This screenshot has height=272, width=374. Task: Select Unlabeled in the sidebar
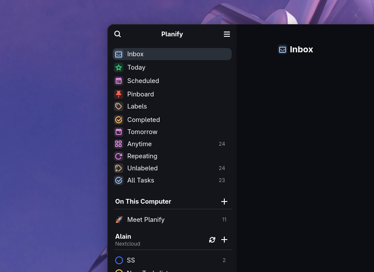point(142,168)
